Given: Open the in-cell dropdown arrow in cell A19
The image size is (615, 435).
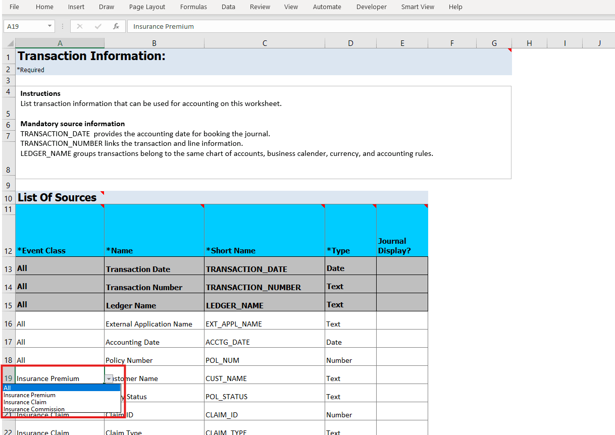Looking at the screenshot, I should (x=109, y=378).
